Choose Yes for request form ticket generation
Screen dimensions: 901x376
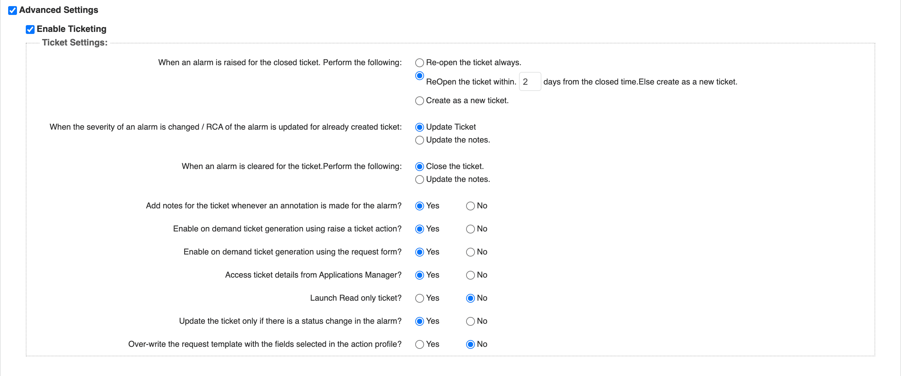click(419, 252)
